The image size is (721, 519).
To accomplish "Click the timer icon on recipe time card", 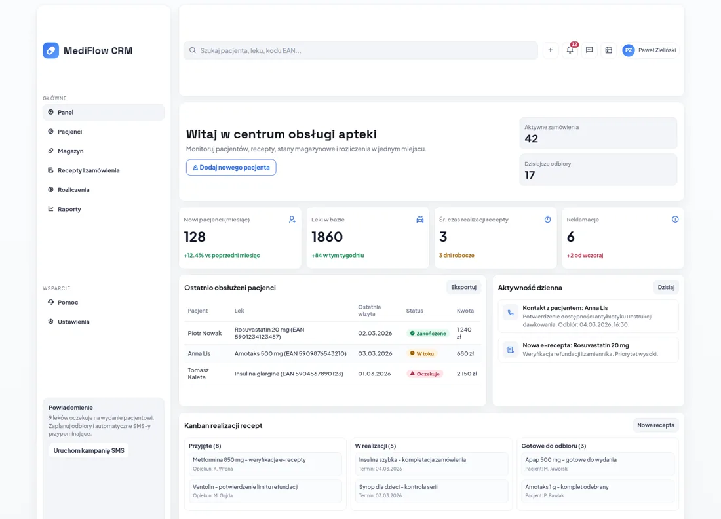I will click(x=548, y=220).
